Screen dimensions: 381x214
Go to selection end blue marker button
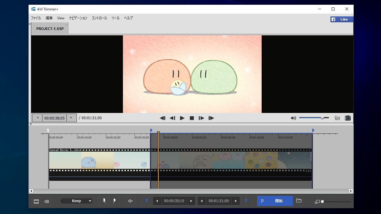246,201
